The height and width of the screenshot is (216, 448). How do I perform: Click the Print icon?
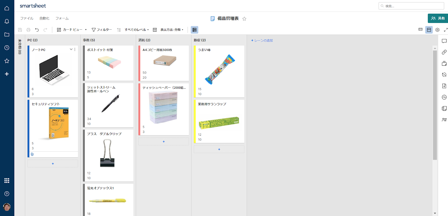pos(28,30)
